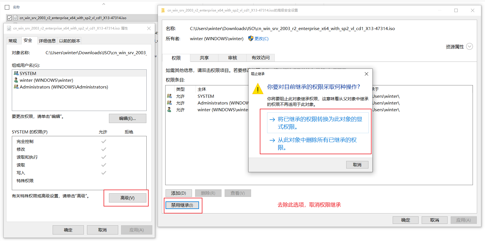Image resolution: width=485 pixels, height=241 pixels.
Task: Click the sort arrow above the 名称 column
Action: (104, 4)
